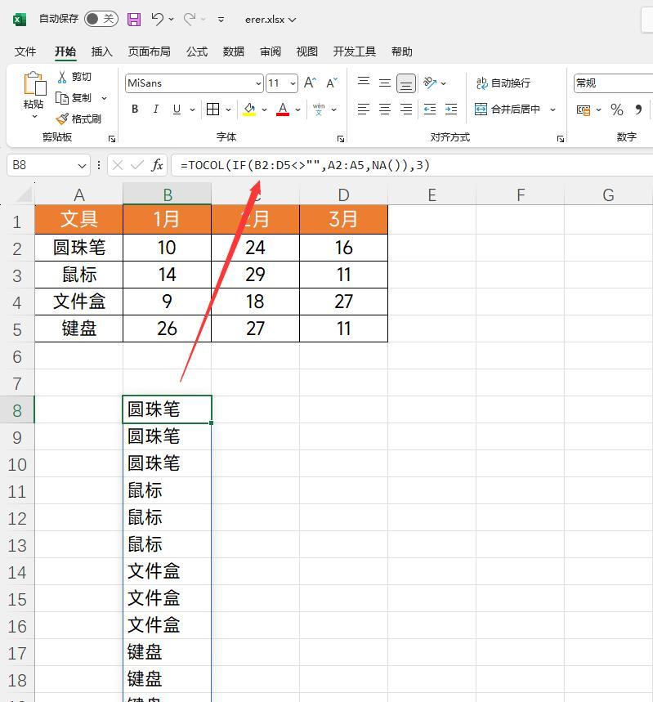Click the 复制 copy button
This screenshot has height=702, width=653.
coord(74,97)
